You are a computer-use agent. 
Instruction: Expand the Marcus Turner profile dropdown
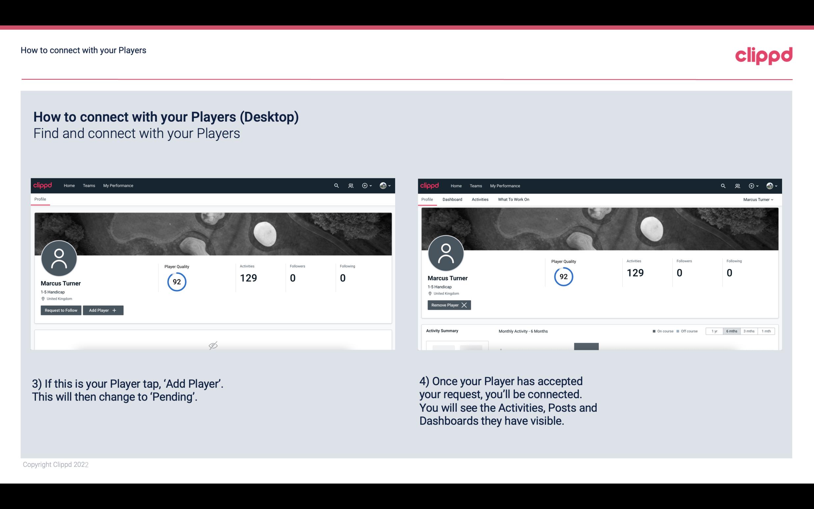pyautogui.click(x=758, y=199)
